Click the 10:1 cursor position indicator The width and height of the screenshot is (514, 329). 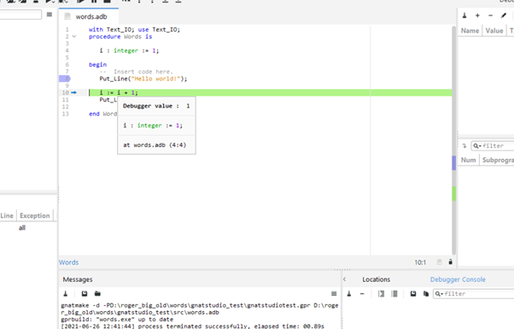pos(420,262)
